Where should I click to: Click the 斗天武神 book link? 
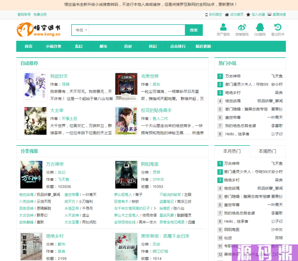[x=72, y=215]
